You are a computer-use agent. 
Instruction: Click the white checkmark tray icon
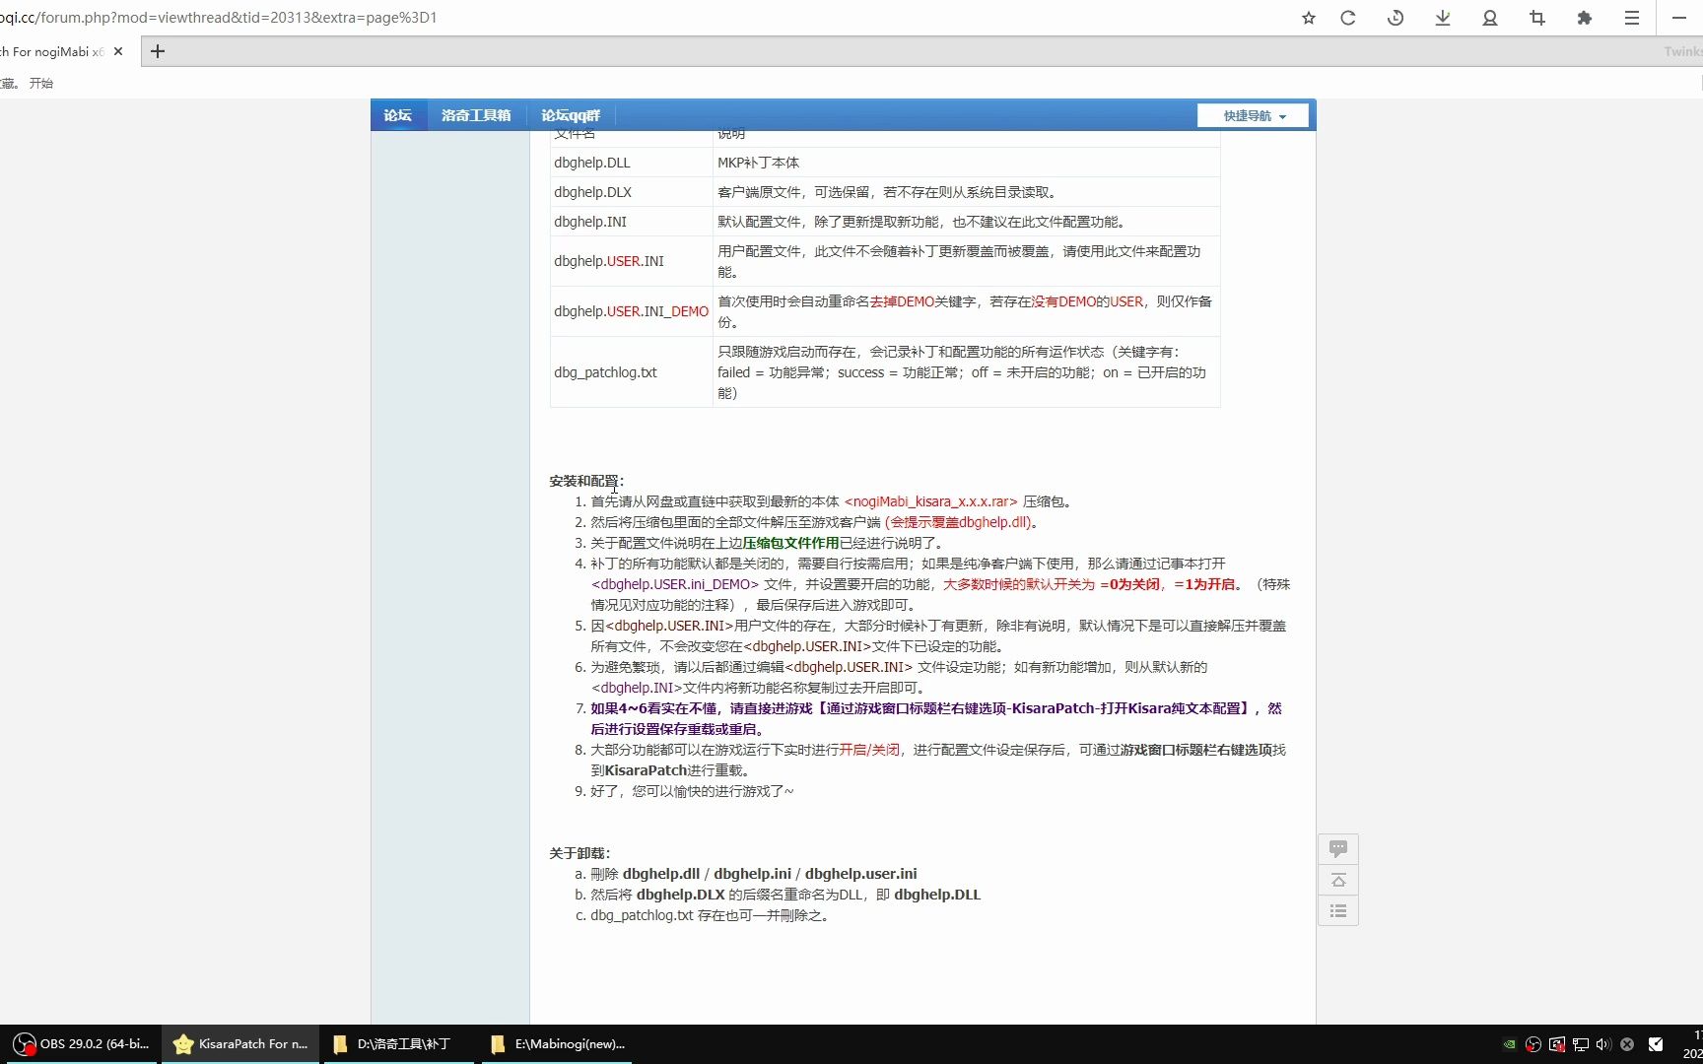(1657, 1044)
